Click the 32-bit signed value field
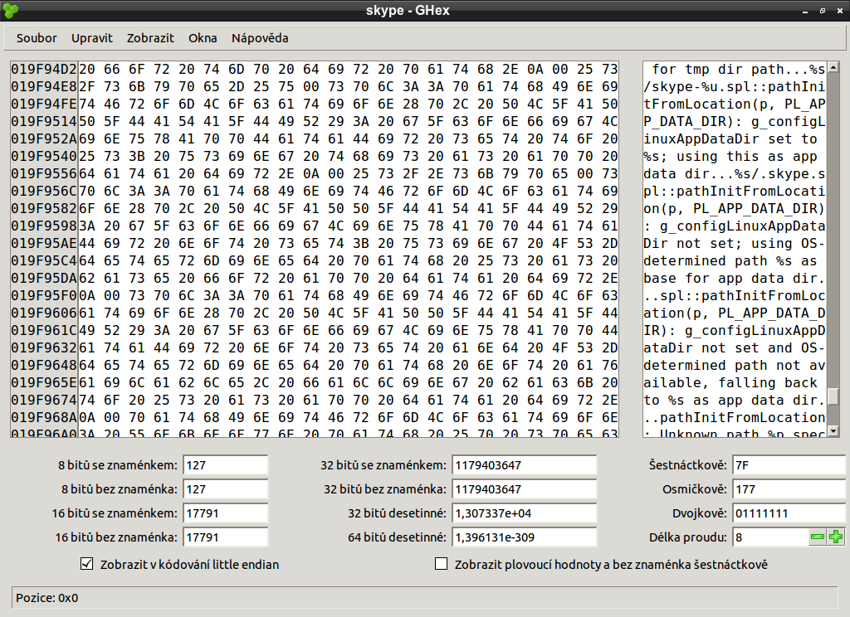Viewport: 850px width, 617px height. tap(525, 464)
